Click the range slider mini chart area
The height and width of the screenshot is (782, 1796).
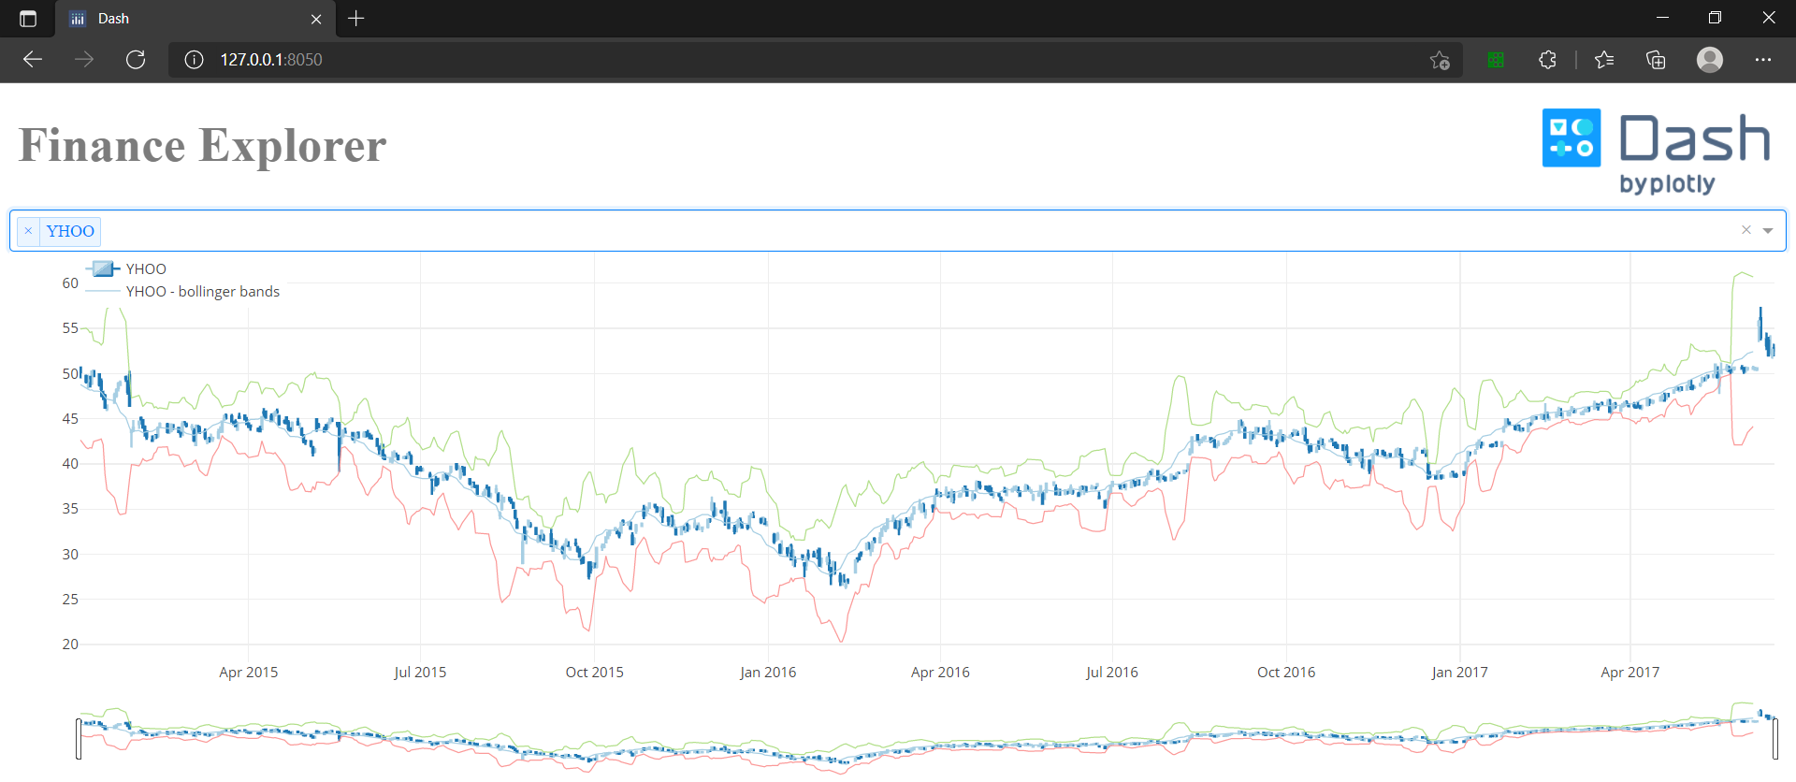[926, 739]
